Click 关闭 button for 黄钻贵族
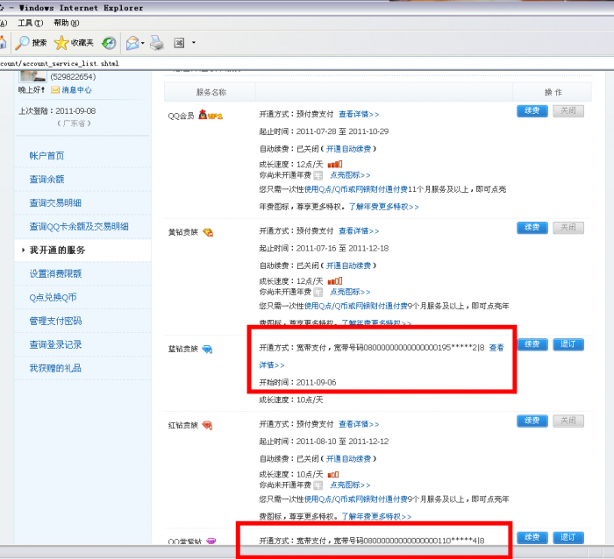Image resolution: width=614 pixels, height=559 pixels. 568,228
